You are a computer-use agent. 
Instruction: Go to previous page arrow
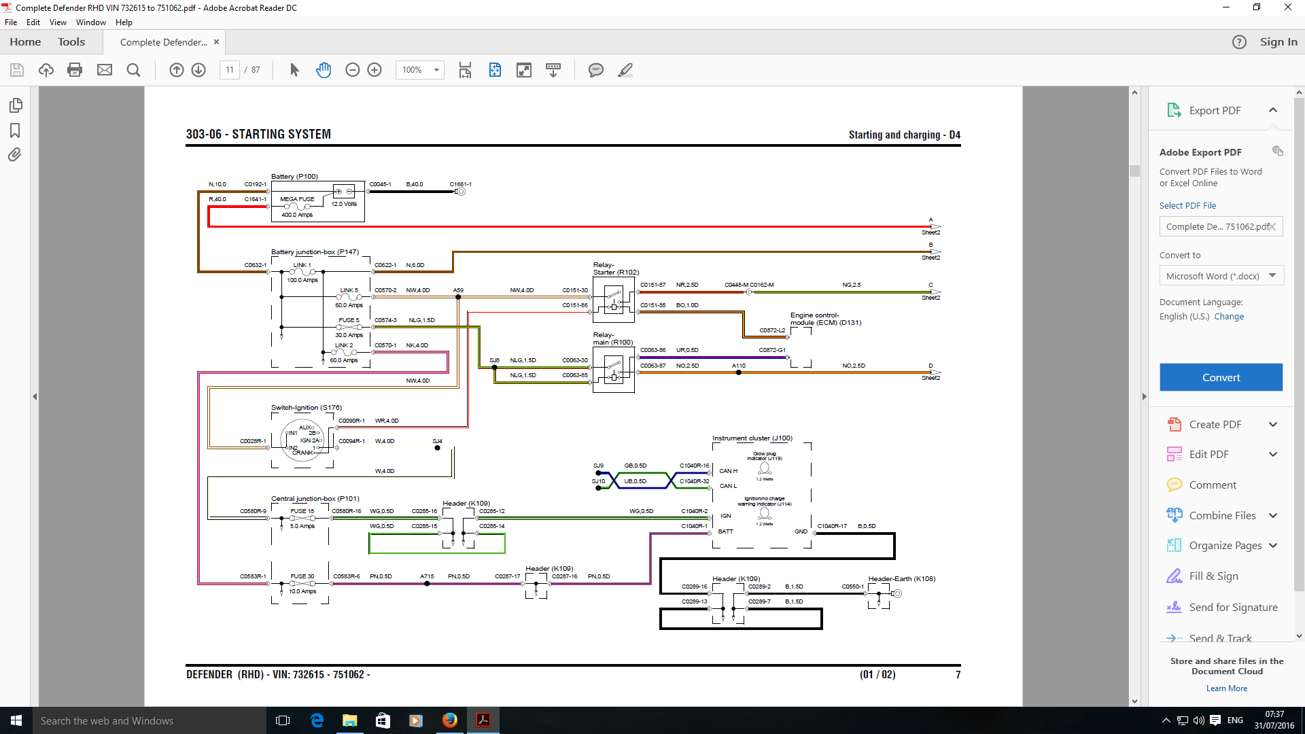tap(177, 70)
